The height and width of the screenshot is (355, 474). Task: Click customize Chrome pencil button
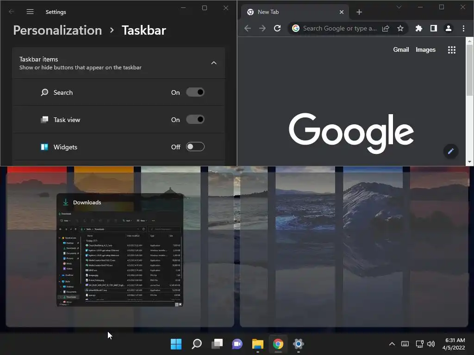(x=450, y=151)
